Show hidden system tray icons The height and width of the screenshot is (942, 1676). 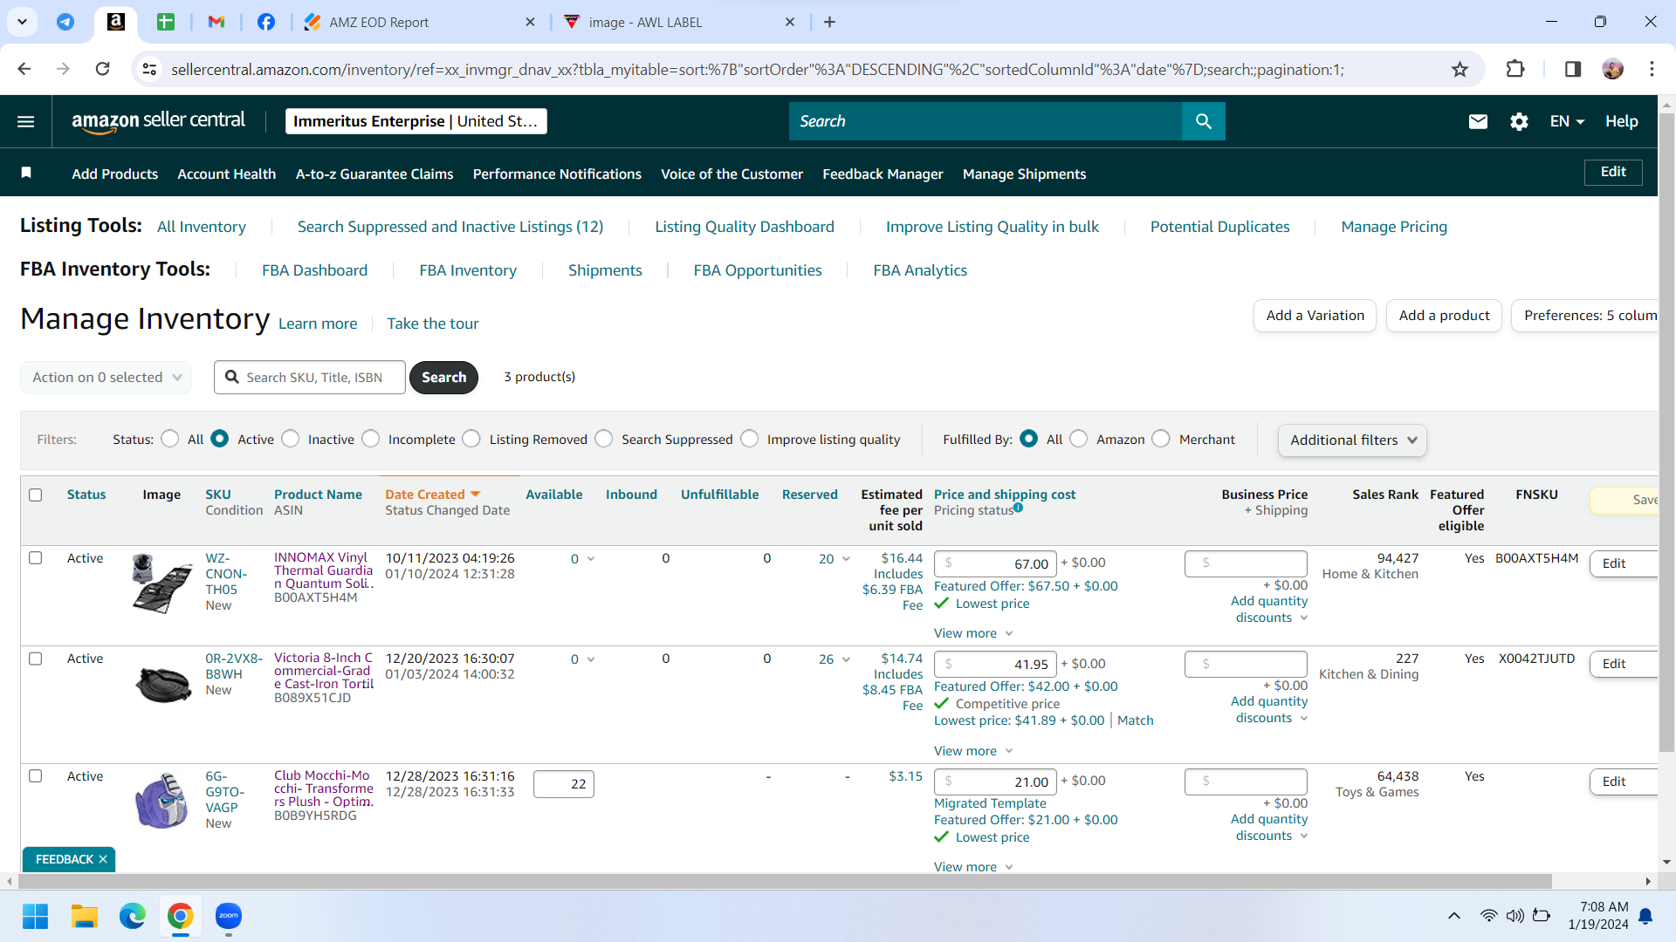[1454, 916]
